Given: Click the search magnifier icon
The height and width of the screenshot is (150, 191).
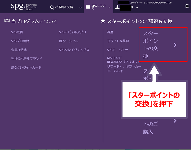Looking at the screenshot, I should [x=52, y=7].
